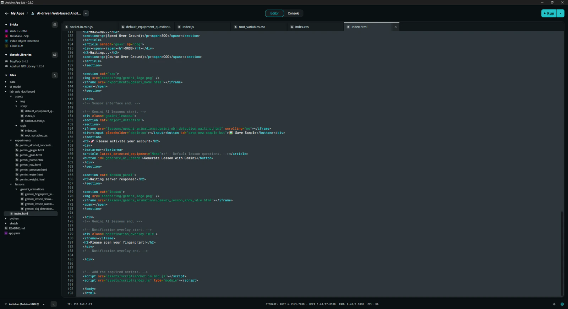This screenshot has height=309, width=568.
Task: Click the CPU: 3% status text
Action: [373, 304]
